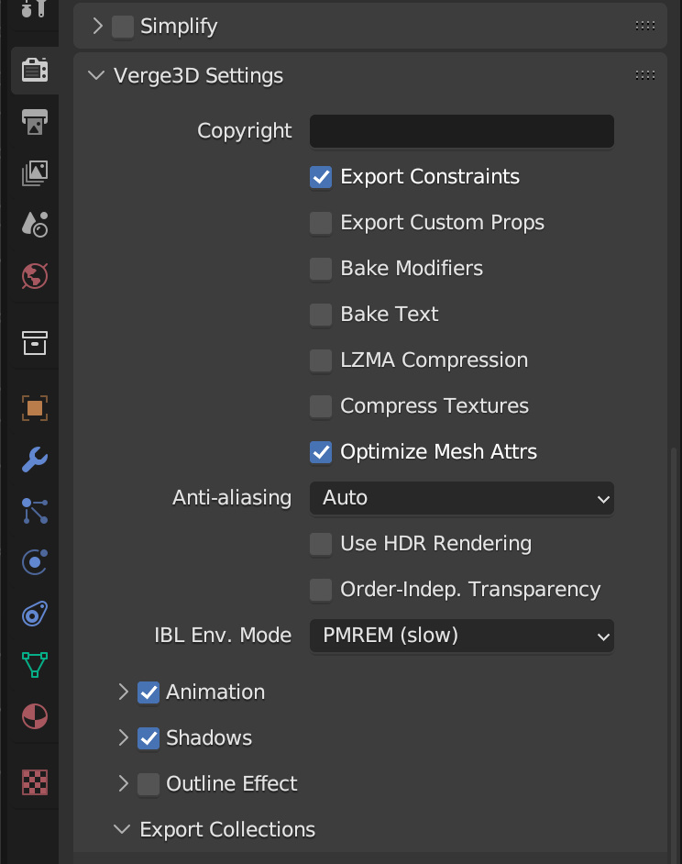Image resolution: width=682 pixels, height=864 pixels.
Task: Click the Verge3D Settings panel title
Action: coord(198,75)
